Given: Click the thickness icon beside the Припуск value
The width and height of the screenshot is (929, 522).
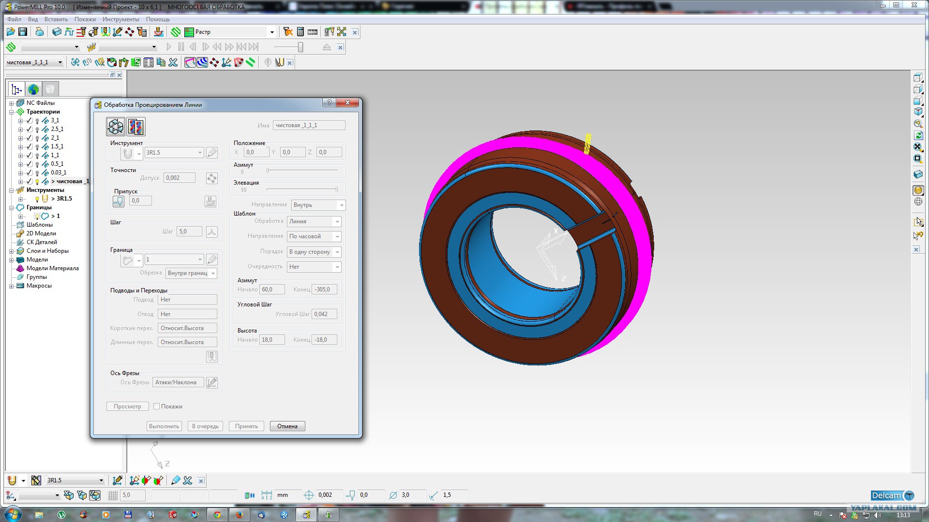Looking at the screenshot, I should [x=119, y=201].
